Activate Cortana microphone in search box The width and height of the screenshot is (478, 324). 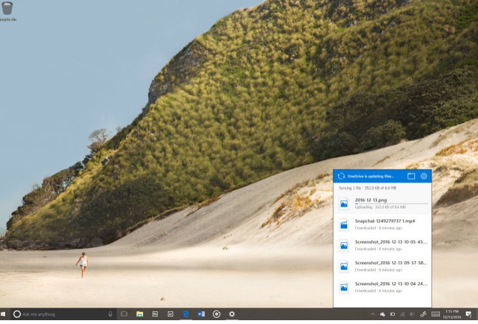pos(110,314)
